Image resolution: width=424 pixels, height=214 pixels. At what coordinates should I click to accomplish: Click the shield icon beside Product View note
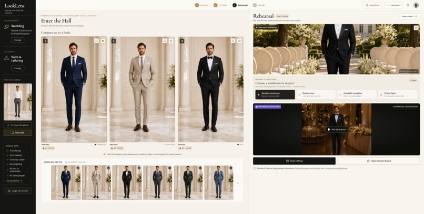pos(255,168)
